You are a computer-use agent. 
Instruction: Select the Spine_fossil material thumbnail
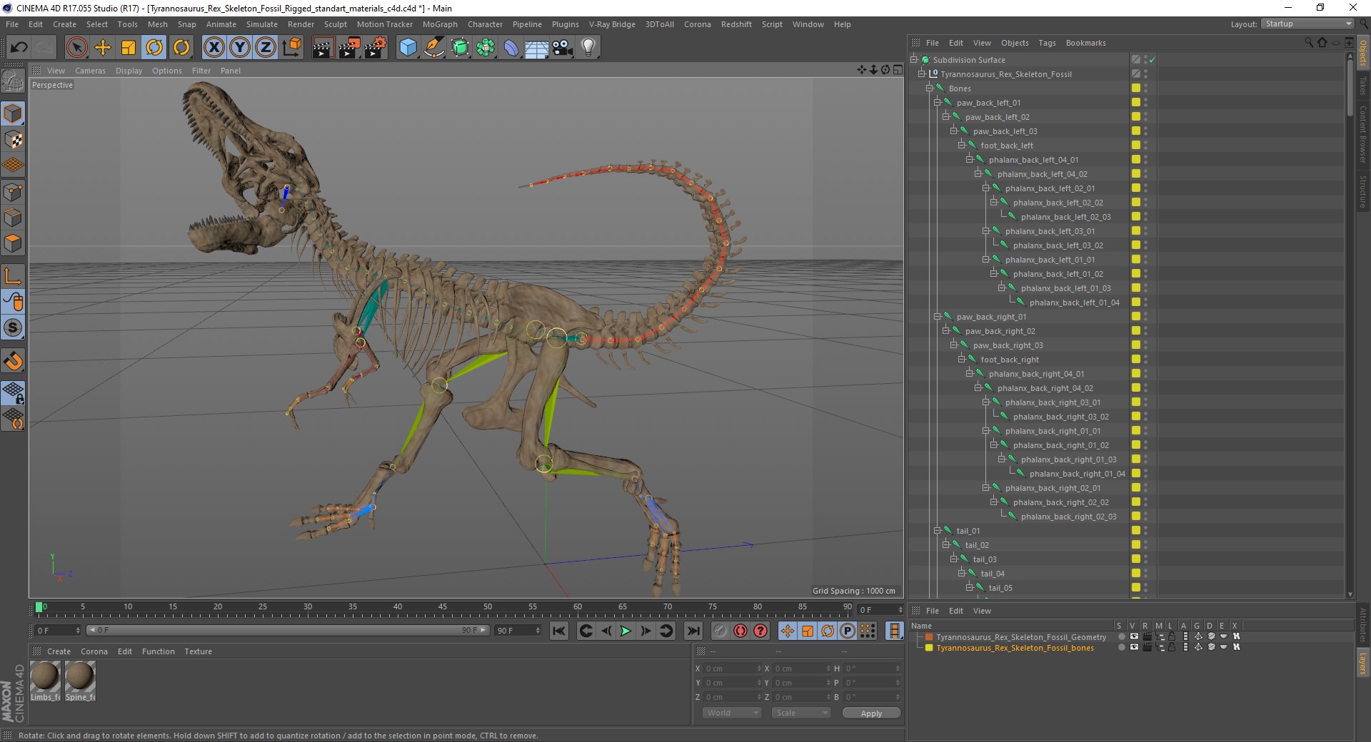[x=79, y=676]
